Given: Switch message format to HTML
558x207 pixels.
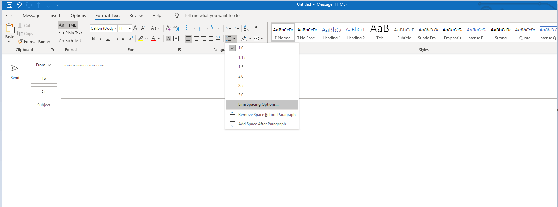Looking at the screenshot, I should coord(68,25).
